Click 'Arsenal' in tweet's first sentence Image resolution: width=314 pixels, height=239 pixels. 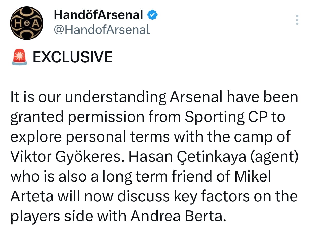196,97
